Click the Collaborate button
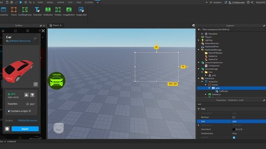 (x=236, y=2)
